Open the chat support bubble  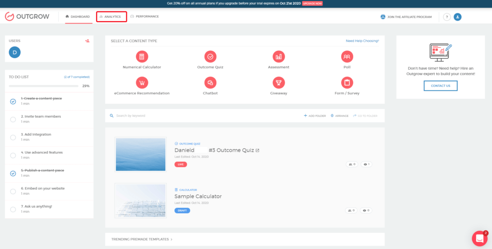coord(480,238)
